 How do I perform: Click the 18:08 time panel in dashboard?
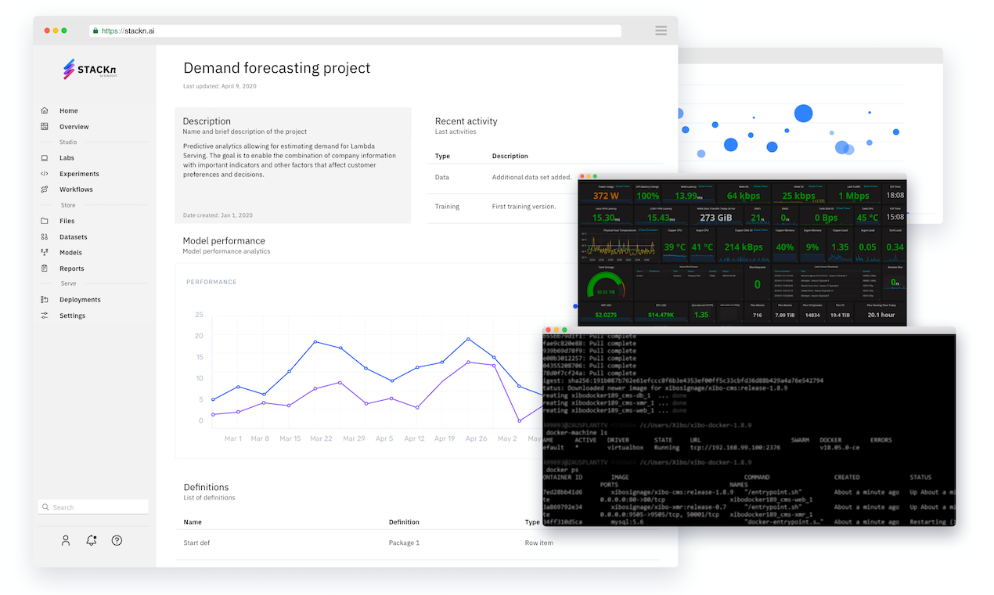click(x=895, y=193)
